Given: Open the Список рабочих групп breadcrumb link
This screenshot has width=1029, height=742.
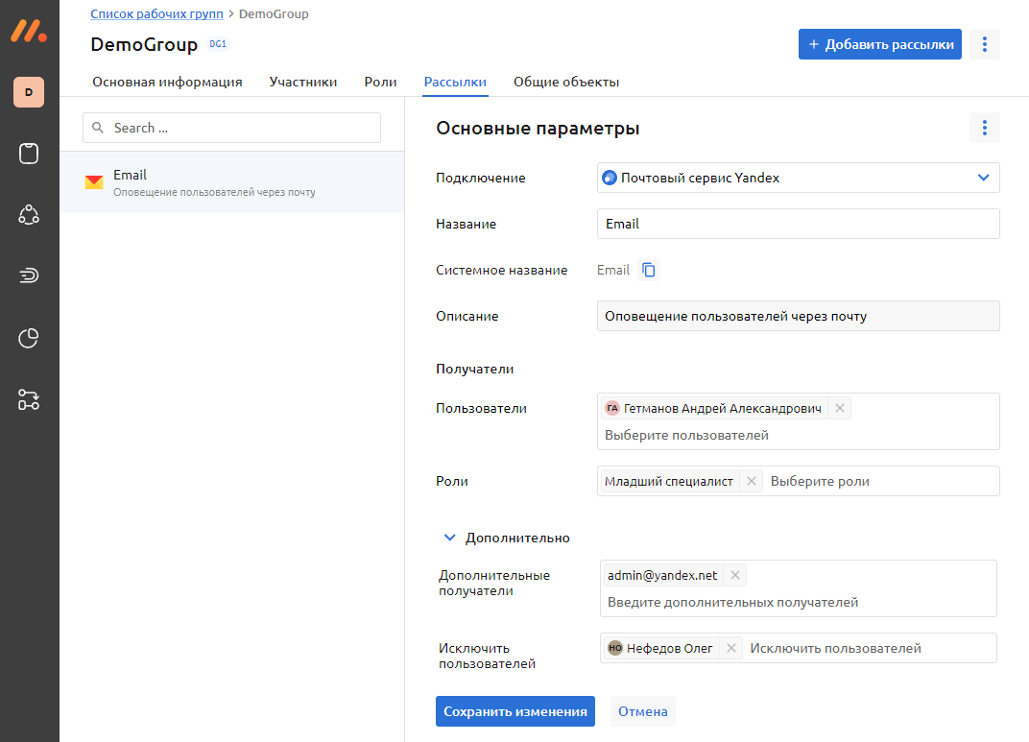Looking at the screenshot, I should tap(156, 14).
